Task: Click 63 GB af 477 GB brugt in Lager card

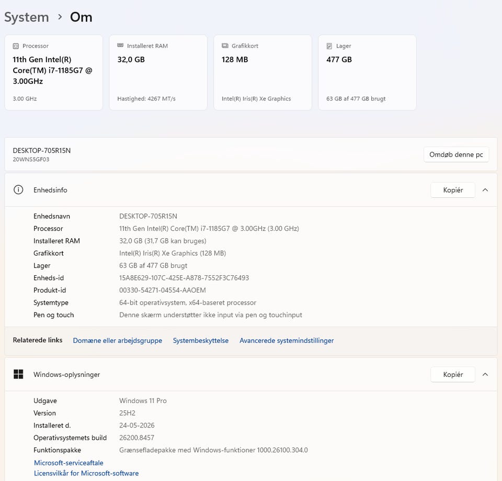Action: pos(356,99)
